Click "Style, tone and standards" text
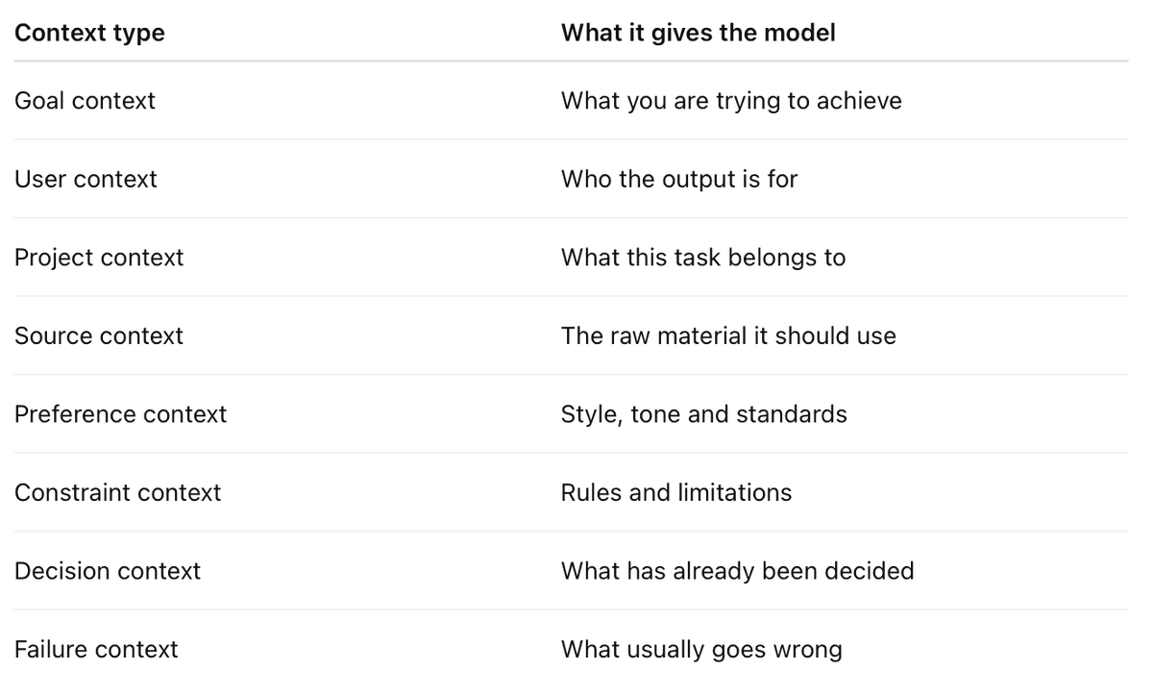Screen dimensions: 1153x695 click(x=704, y=414)
